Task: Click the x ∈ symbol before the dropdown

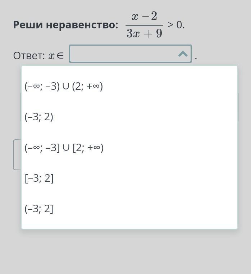Action: tap(56, 56)
